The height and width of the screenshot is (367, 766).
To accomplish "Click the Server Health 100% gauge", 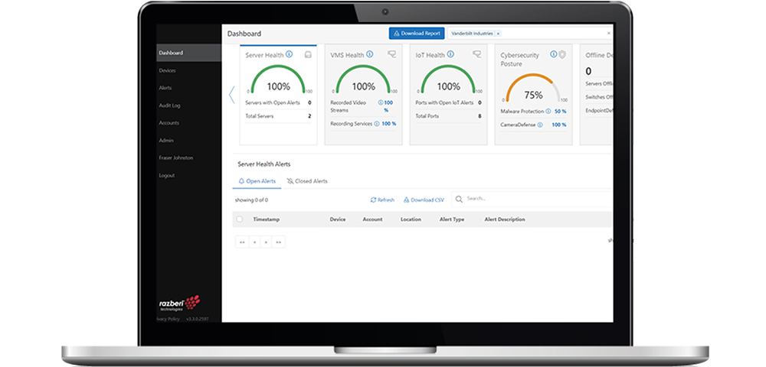I will tap(279, 80).
